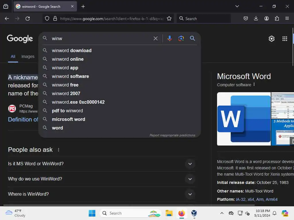Click the site padlock security icon

coord(55,19)
